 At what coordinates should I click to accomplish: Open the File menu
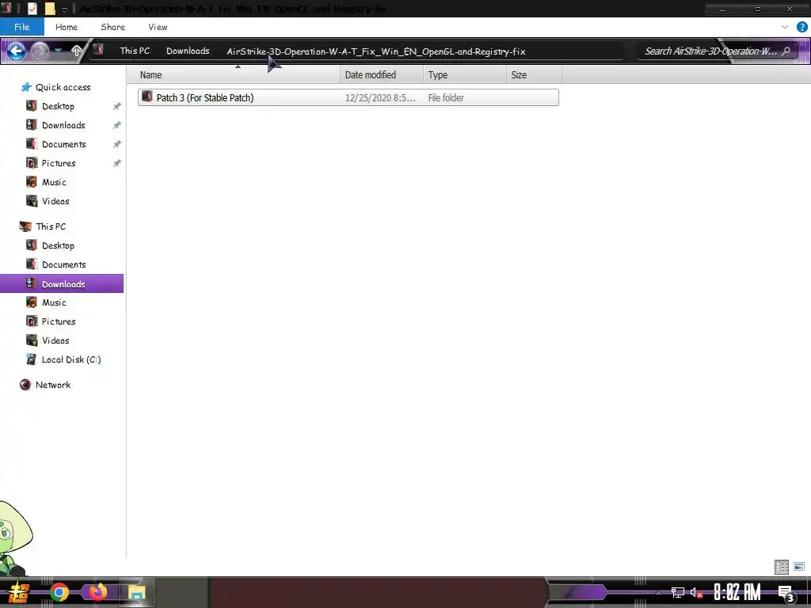click(x=21, y=27)
